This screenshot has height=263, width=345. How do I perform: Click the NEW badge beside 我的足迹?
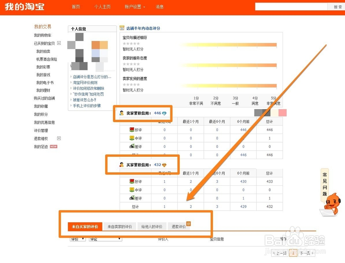pos(53,147)
